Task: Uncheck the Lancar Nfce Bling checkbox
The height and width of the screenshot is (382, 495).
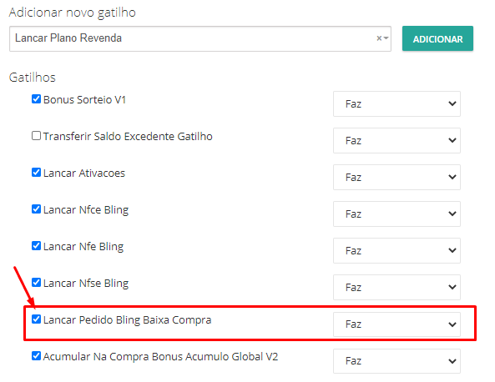Action: (36, 209)
